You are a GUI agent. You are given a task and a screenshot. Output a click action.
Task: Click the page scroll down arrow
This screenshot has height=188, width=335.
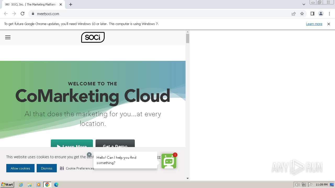pyautogui.click(x=187, y=178)
